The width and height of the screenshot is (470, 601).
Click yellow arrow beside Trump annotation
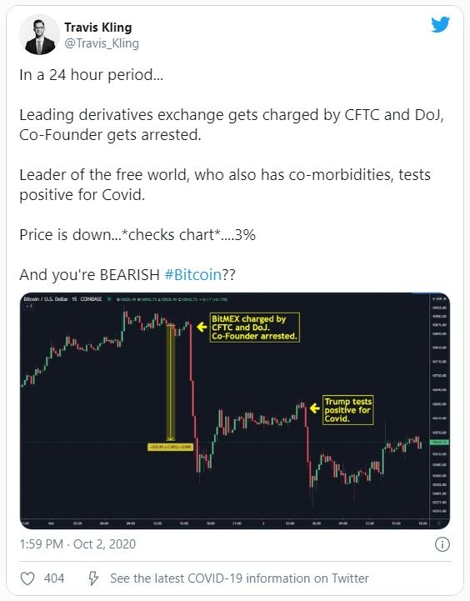[314, 408]
